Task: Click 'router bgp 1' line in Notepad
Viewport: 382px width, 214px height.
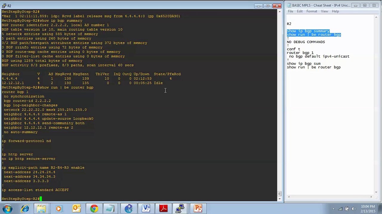Action: coord(300,53)
